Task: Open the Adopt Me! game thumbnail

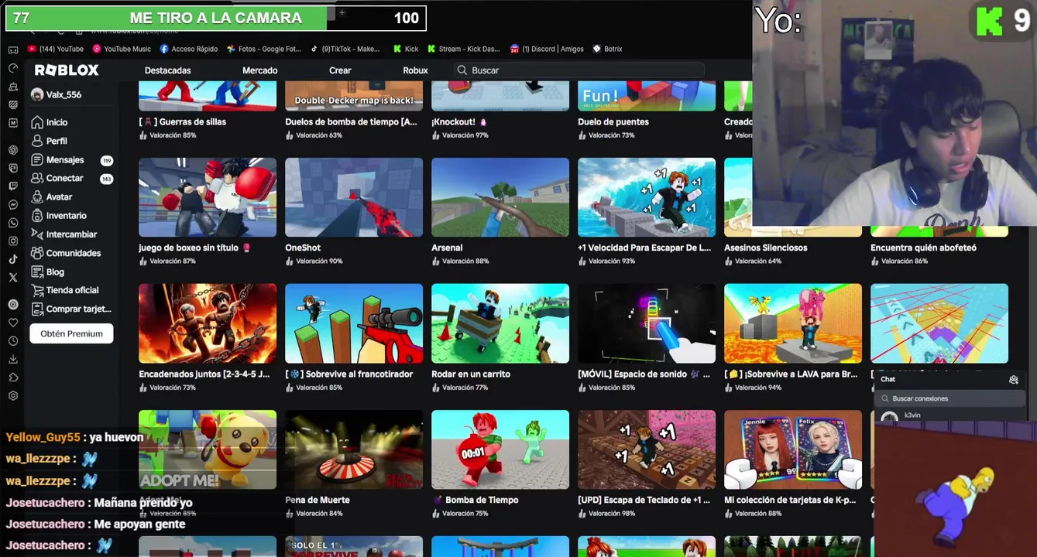Action: [208, 449]
